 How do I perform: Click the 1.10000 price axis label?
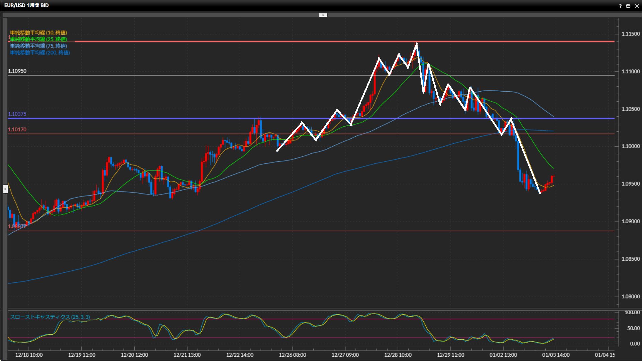coord(630,146)
